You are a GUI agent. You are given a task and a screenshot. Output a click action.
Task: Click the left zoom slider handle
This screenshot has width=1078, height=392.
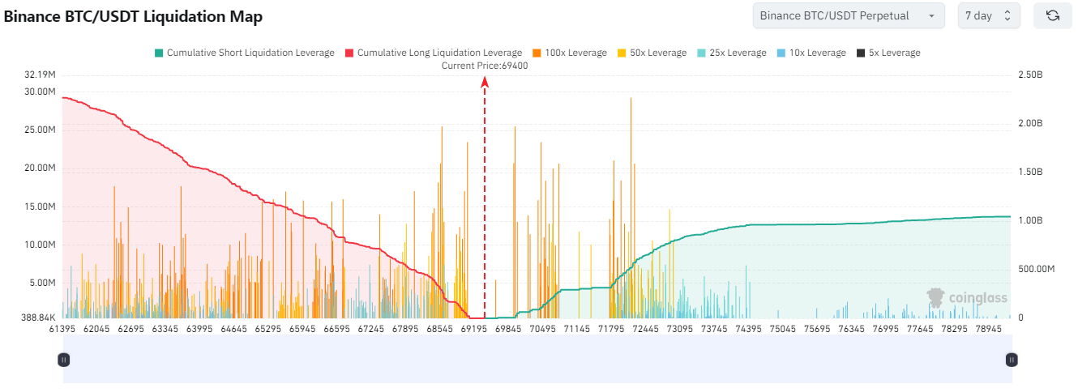coord(64,359)
